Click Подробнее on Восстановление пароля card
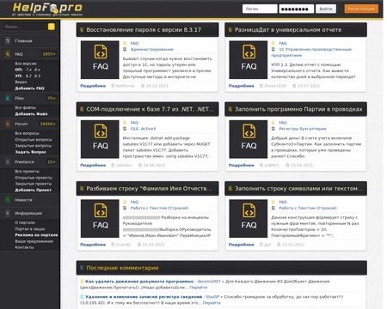Viewport: 387px width, 309px height. (x=93, y=86)
